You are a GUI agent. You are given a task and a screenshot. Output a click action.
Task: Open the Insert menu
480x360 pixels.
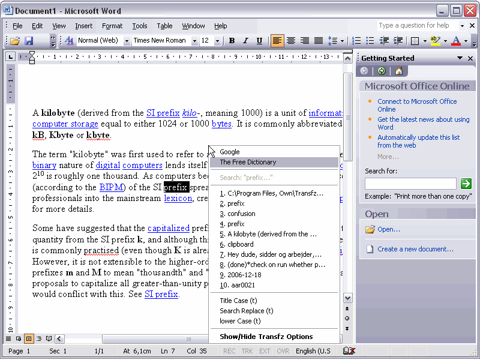point(83,26)
